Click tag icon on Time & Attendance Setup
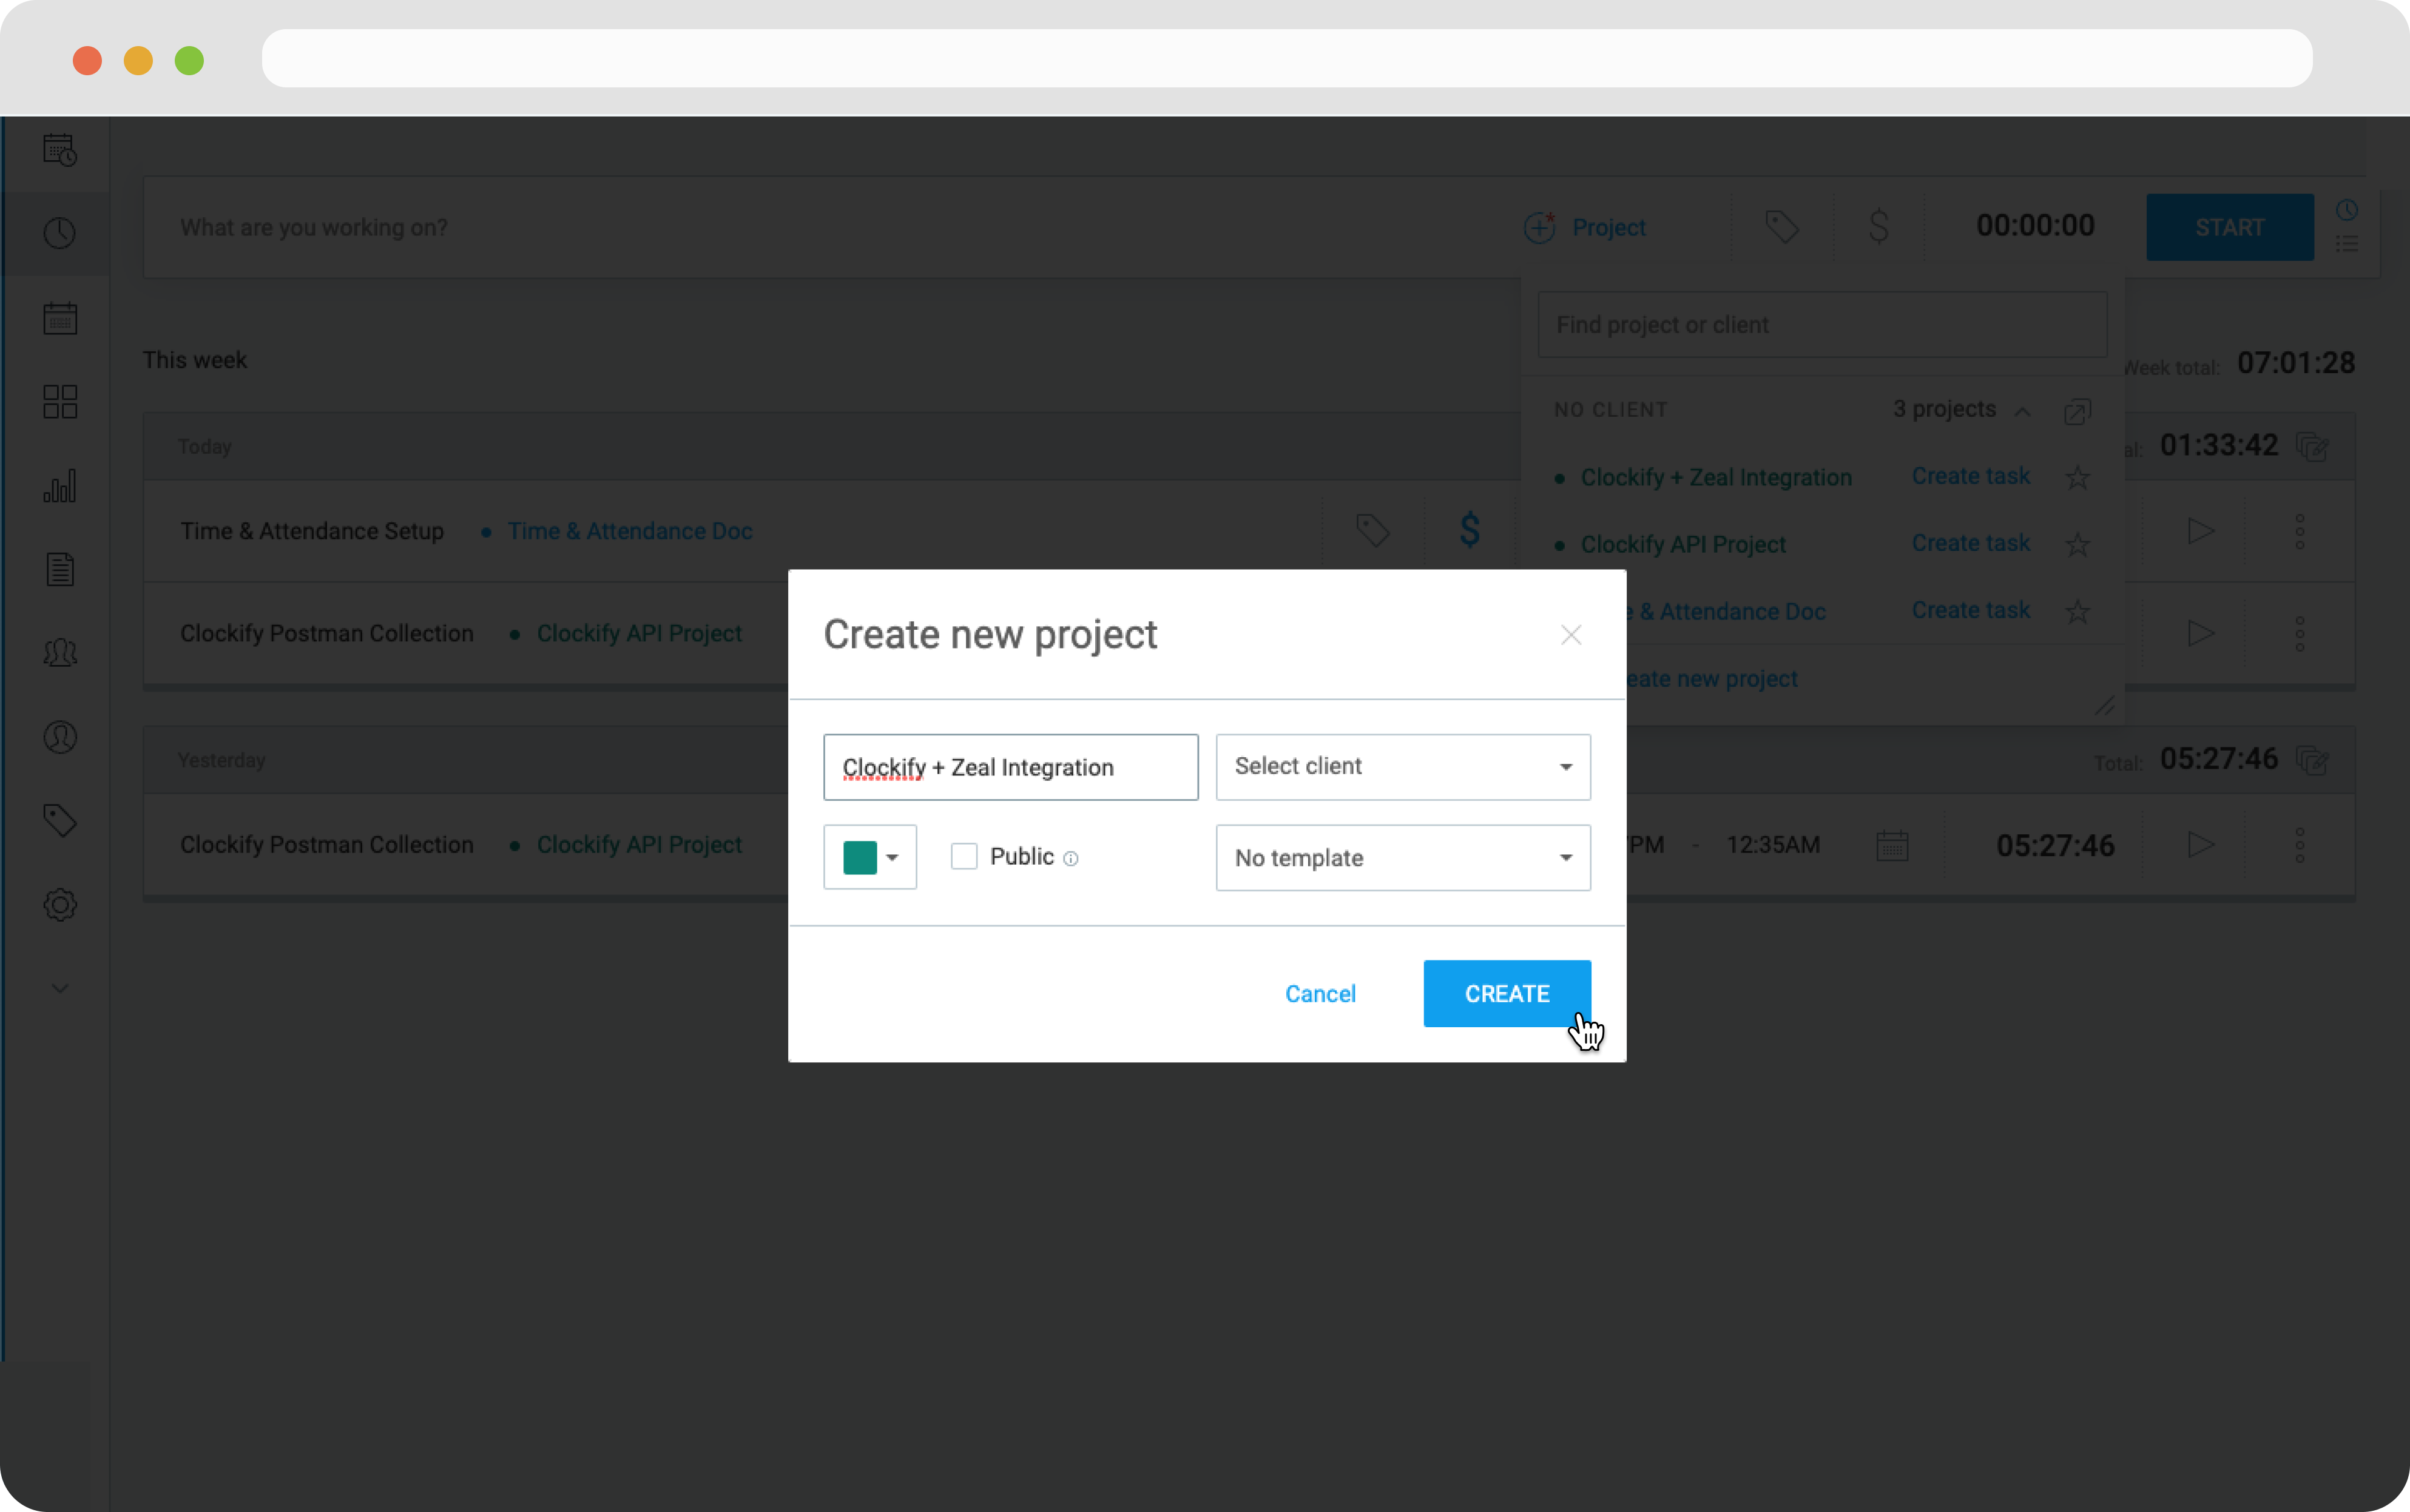 [1373, 530]
